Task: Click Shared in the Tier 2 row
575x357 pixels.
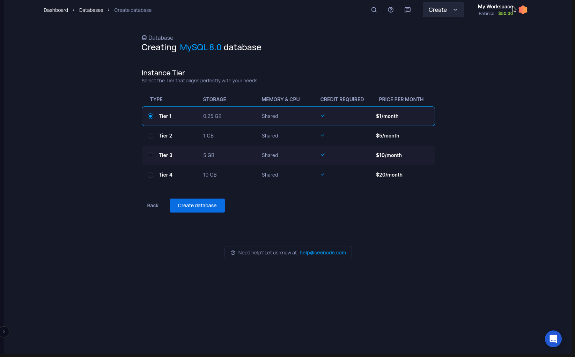Action: (x=270, y=136)
